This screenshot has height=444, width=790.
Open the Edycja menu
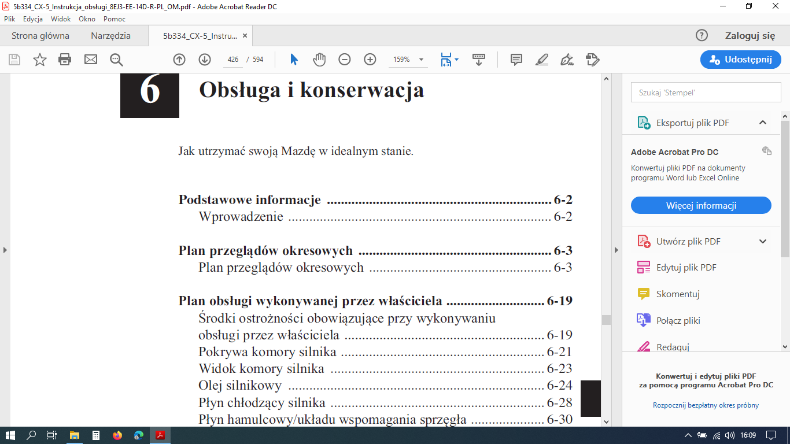point(33,18)
